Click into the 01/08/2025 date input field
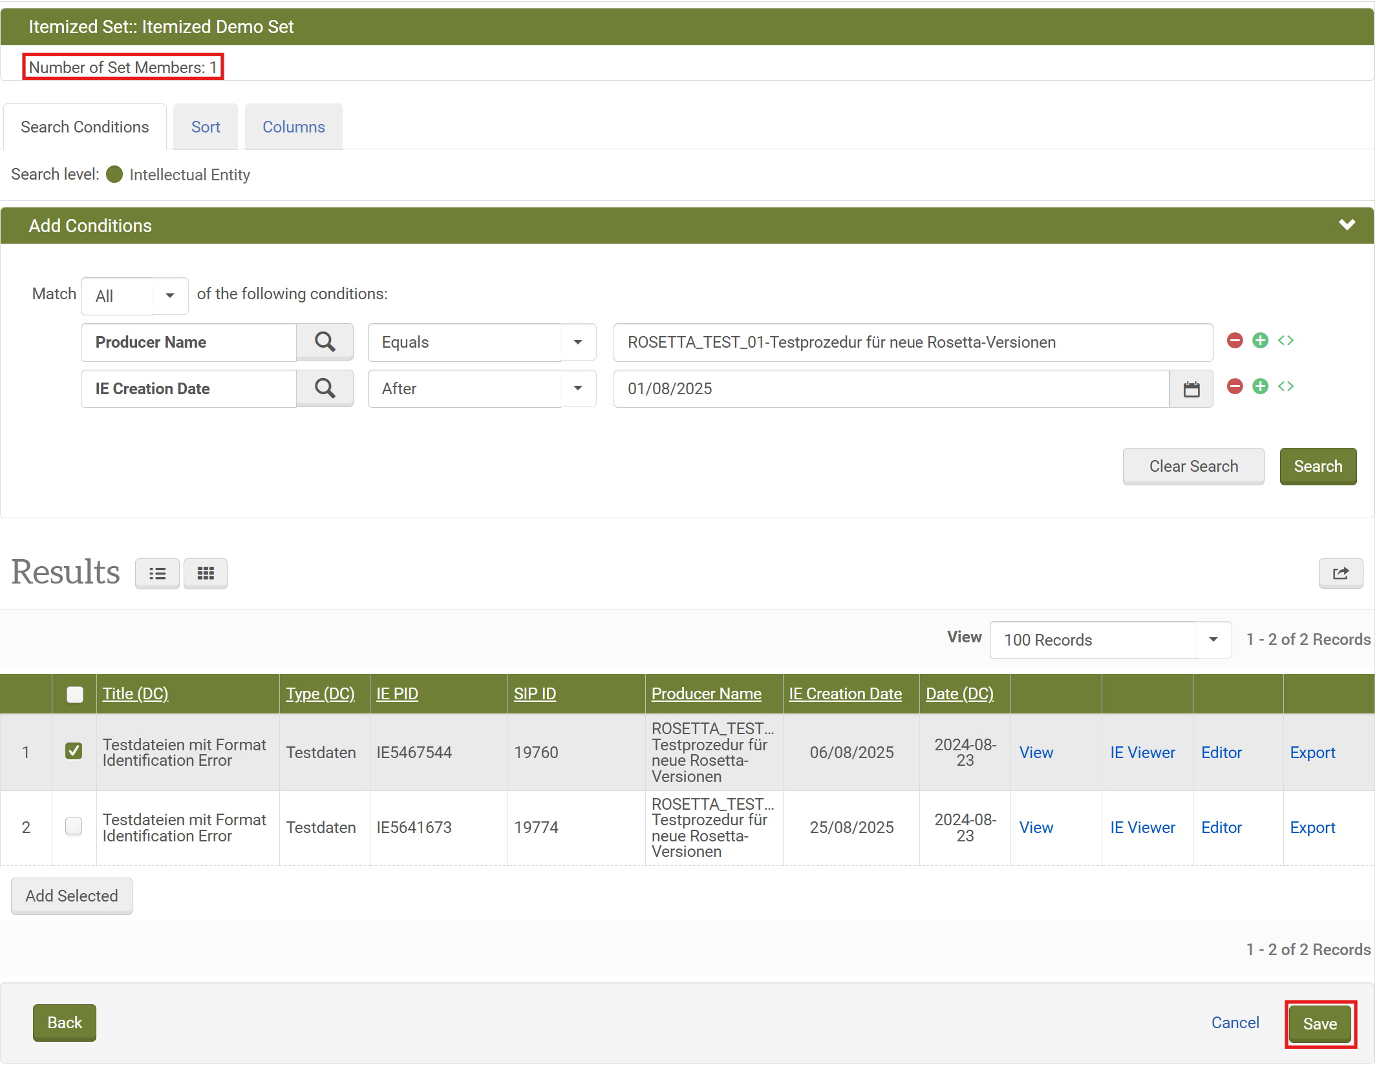Image resolution: width=1379 pixels, height=1065 pixels. (x=890, y=389)
